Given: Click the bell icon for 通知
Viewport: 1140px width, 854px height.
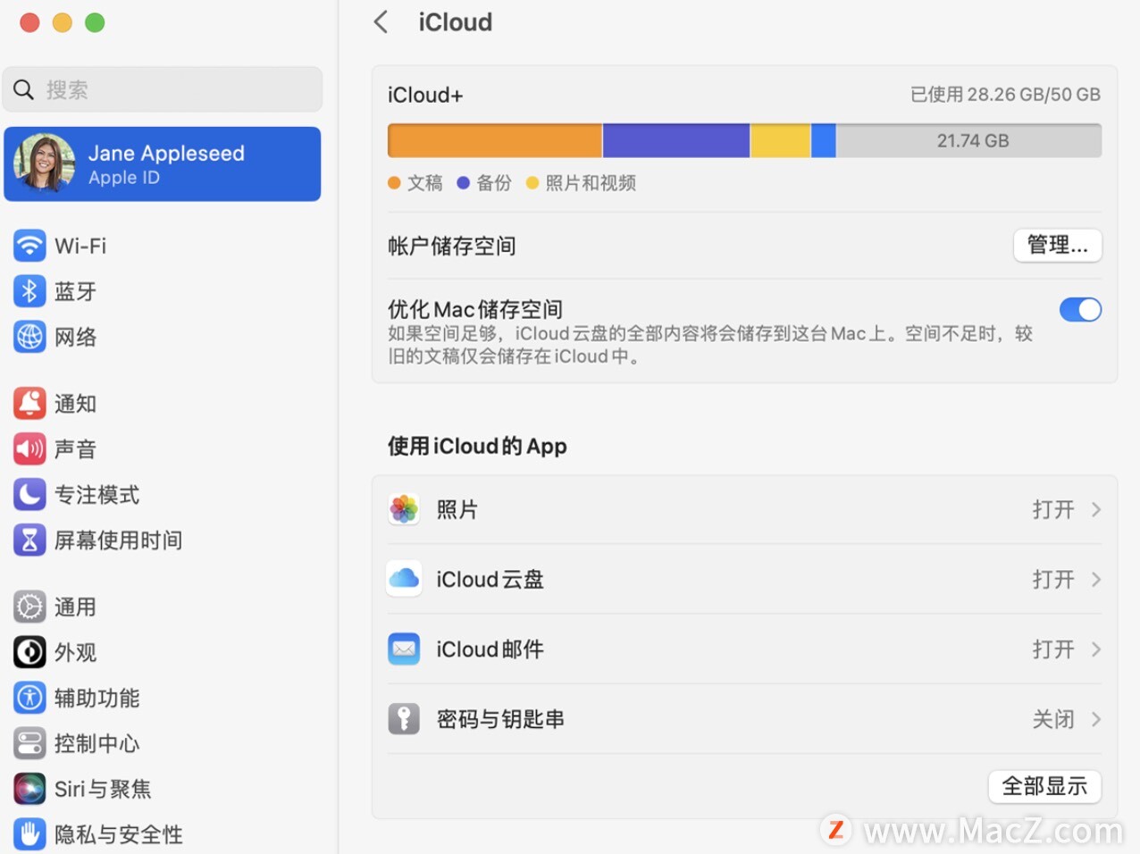Looking at the screenshot, I should pos(29,403).
